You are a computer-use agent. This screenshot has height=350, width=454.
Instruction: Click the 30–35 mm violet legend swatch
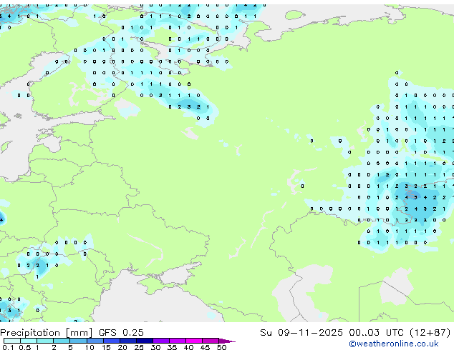pos(161,341)
